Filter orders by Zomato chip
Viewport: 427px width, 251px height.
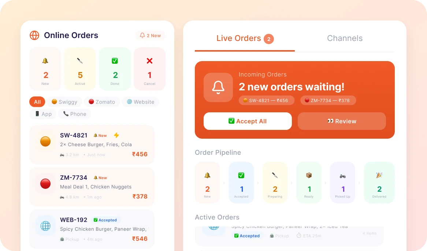[102, 102]
